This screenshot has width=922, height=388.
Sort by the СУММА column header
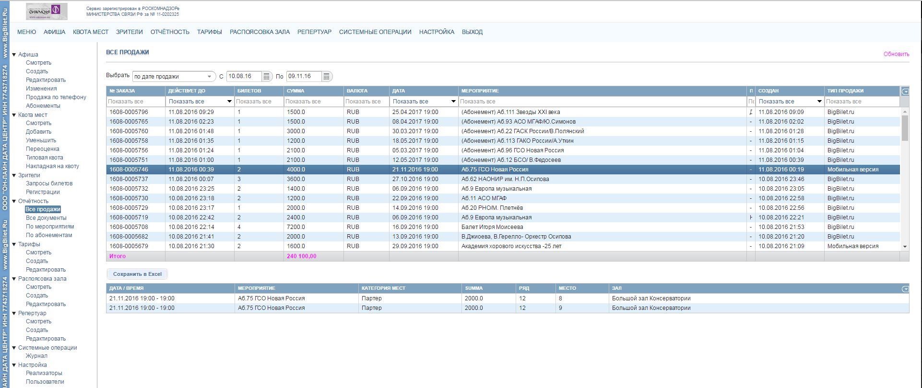click(296, 91)
